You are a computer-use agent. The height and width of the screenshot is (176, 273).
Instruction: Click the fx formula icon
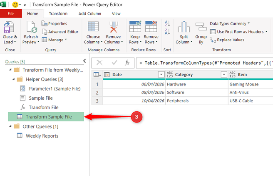point(127,63)
